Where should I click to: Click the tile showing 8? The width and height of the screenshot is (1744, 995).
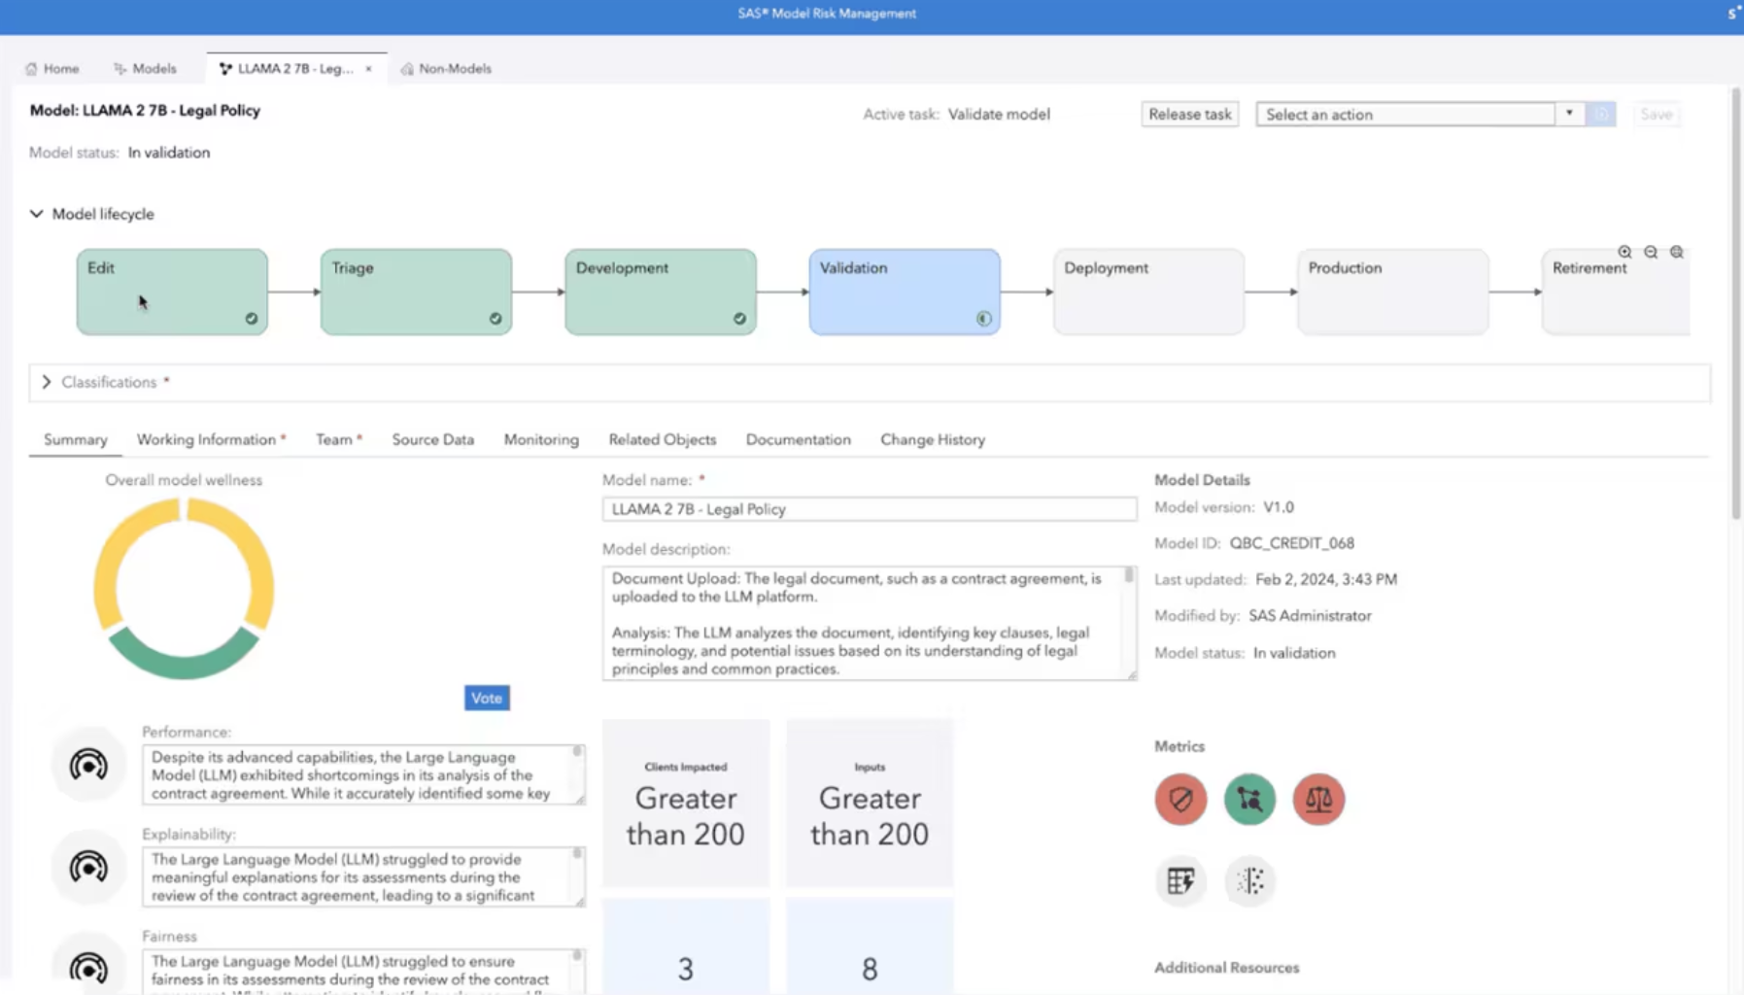point(870,947)
